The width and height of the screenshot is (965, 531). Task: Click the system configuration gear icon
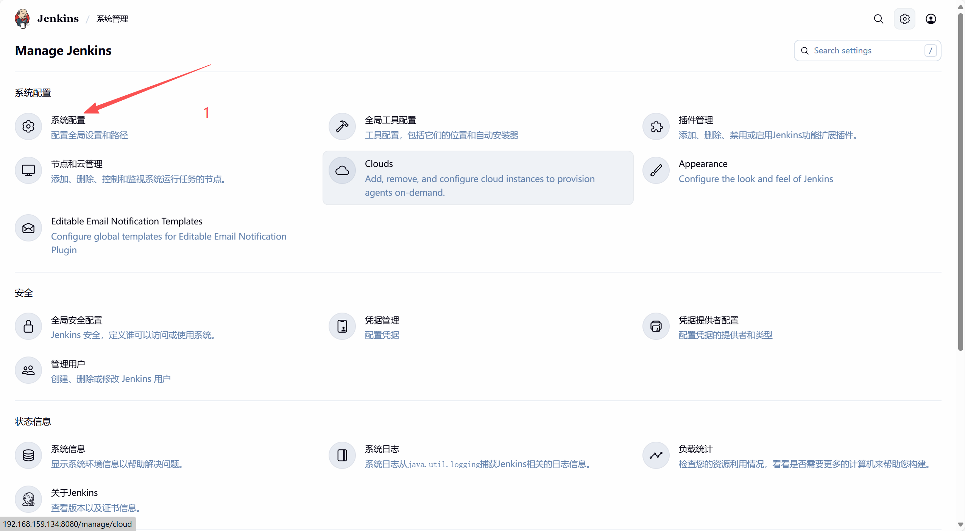coord(28,126)
